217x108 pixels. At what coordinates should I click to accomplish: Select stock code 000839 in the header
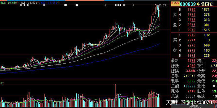188,4
